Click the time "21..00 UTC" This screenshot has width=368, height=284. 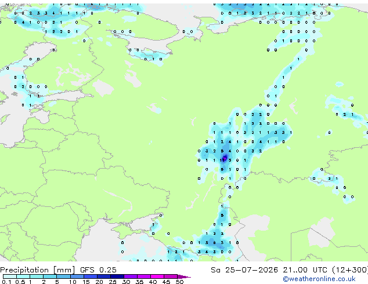point(305,270)
